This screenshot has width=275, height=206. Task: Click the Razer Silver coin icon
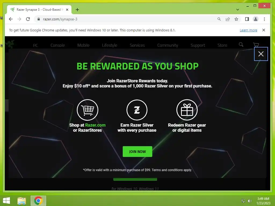pos(137,110)
